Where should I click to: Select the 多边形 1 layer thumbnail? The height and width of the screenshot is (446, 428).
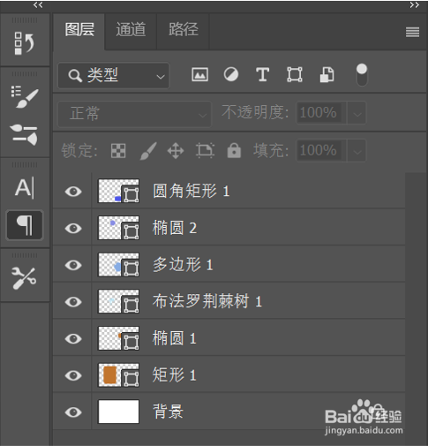click(x=118, y=265)
